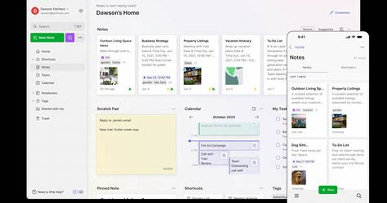Screen dimensions: 387x203
Task: Expand the Shortcuts sidebar arrow
Action: click(33, 59)
